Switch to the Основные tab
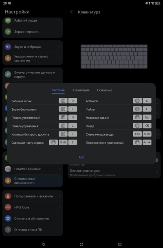The width and height of the screenshot is (163, 248). (105, 90)
